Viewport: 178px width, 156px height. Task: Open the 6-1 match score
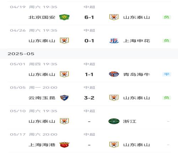[x=89, y=17]
